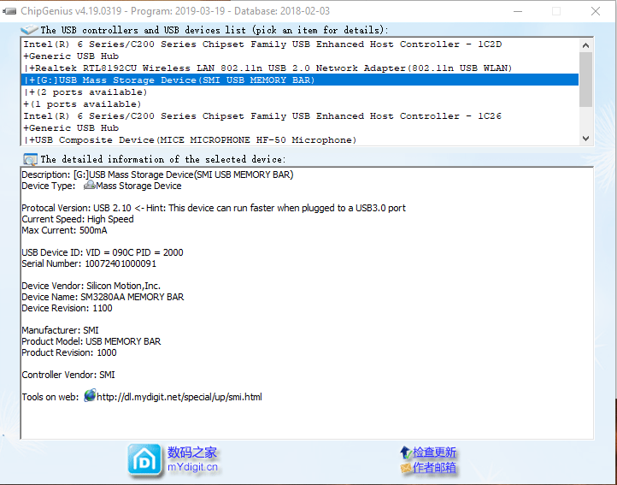Open the dl.mydigit.net smi.html link
The width and height of the screenshot is (617, 485).
(179, 397)
